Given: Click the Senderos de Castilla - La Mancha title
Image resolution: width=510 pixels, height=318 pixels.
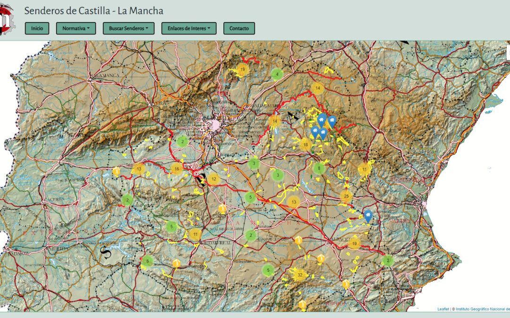Looking at the screenshot, I should 94,11.
